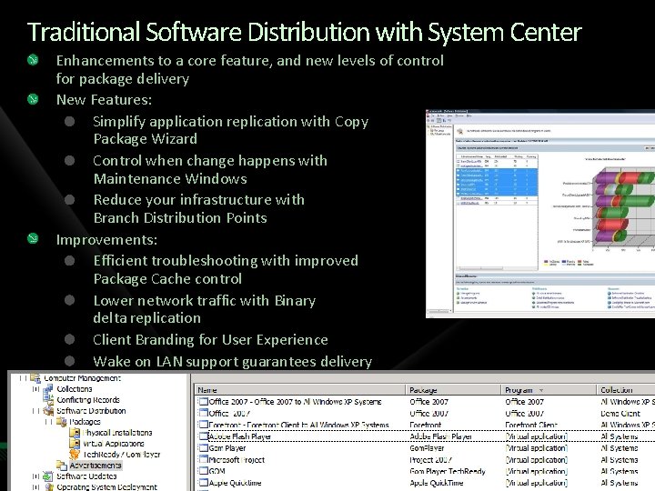Click the Software Distribution node icon
655x491 pixels.
click(x=48, y=411)
